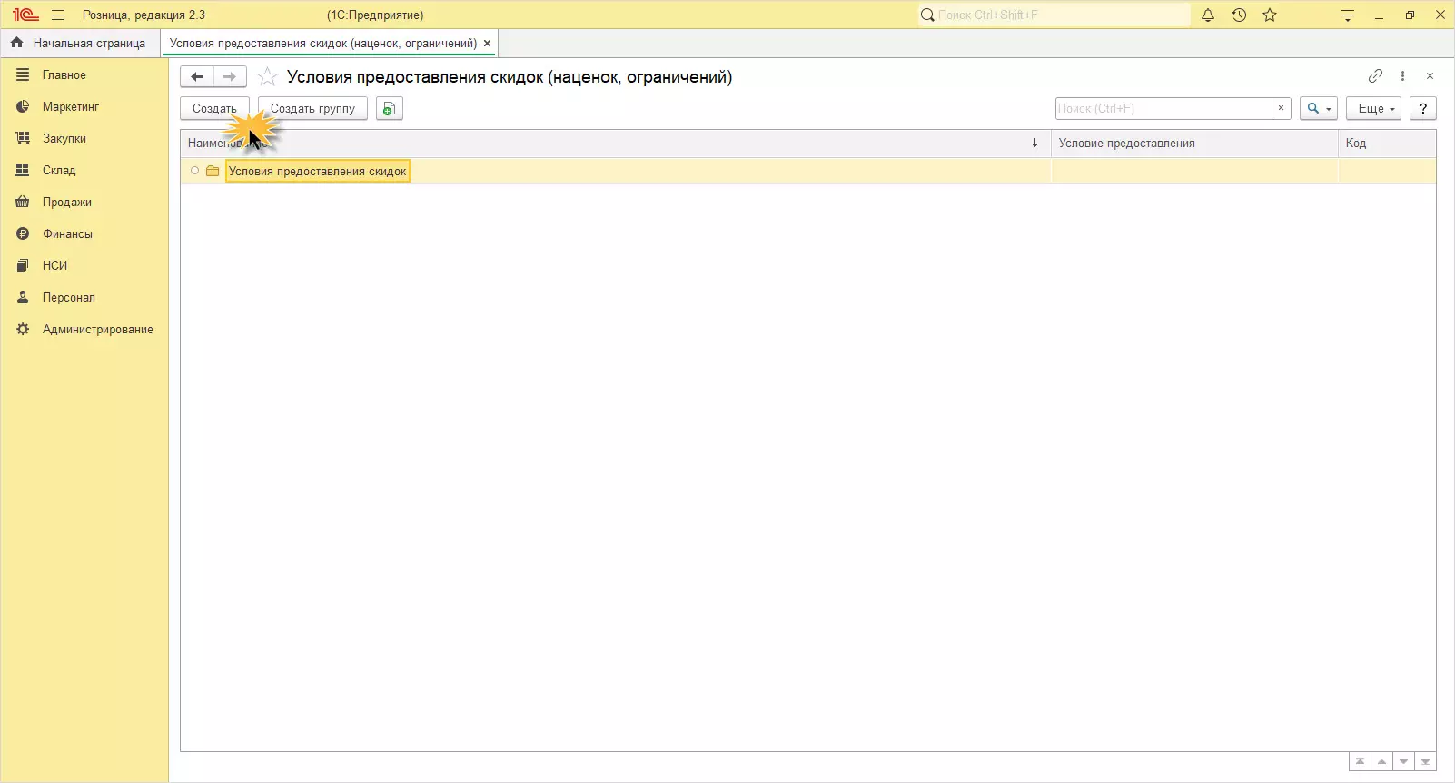This screenshot has height=783, width=1455.
Task: Switch to Начальная страница tab
Action: click(x=80, y=43)
